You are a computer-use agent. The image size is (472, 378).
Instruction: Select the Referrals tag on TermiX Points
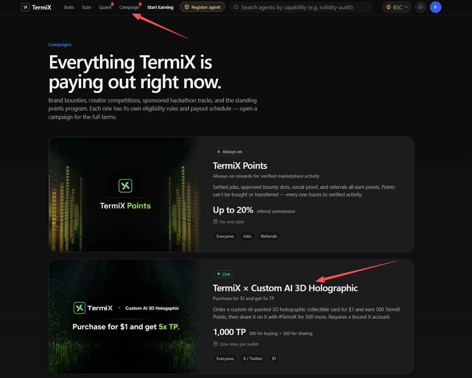pyautogui.click(x=269, y=236)
